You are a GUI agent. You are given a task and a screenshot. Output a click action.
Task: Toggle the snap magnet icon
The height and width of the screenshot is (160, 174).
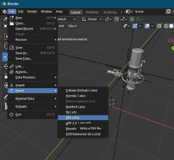(117, 19)
